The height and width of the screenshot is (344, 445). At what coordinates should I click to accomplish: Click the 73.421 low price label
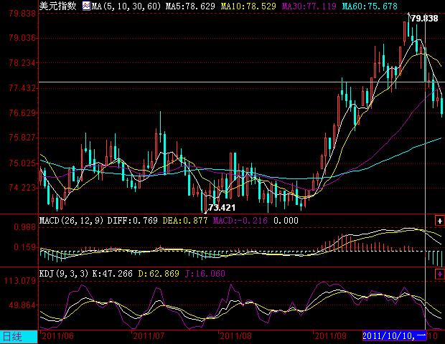pos(222,208)
